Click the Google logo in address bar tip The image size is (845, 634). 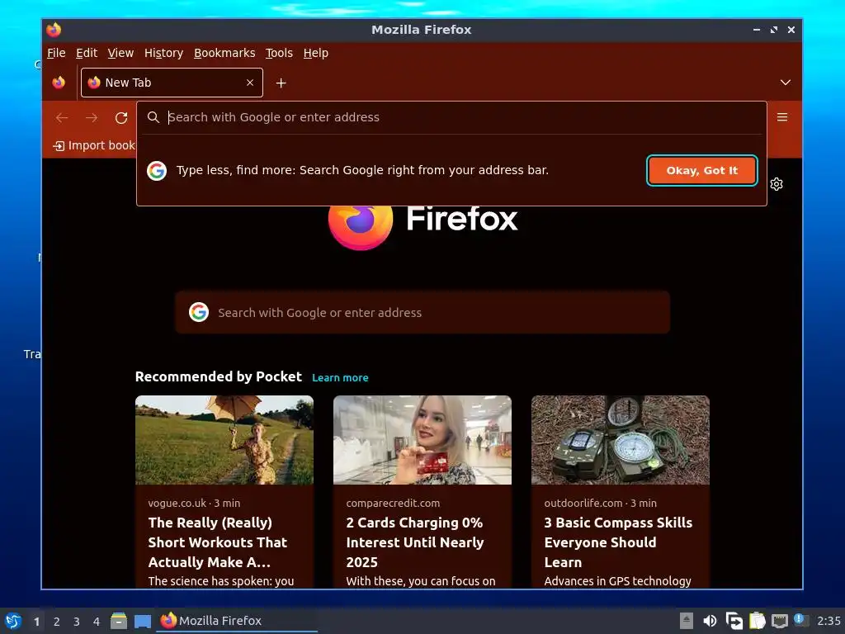coord(157,170)
